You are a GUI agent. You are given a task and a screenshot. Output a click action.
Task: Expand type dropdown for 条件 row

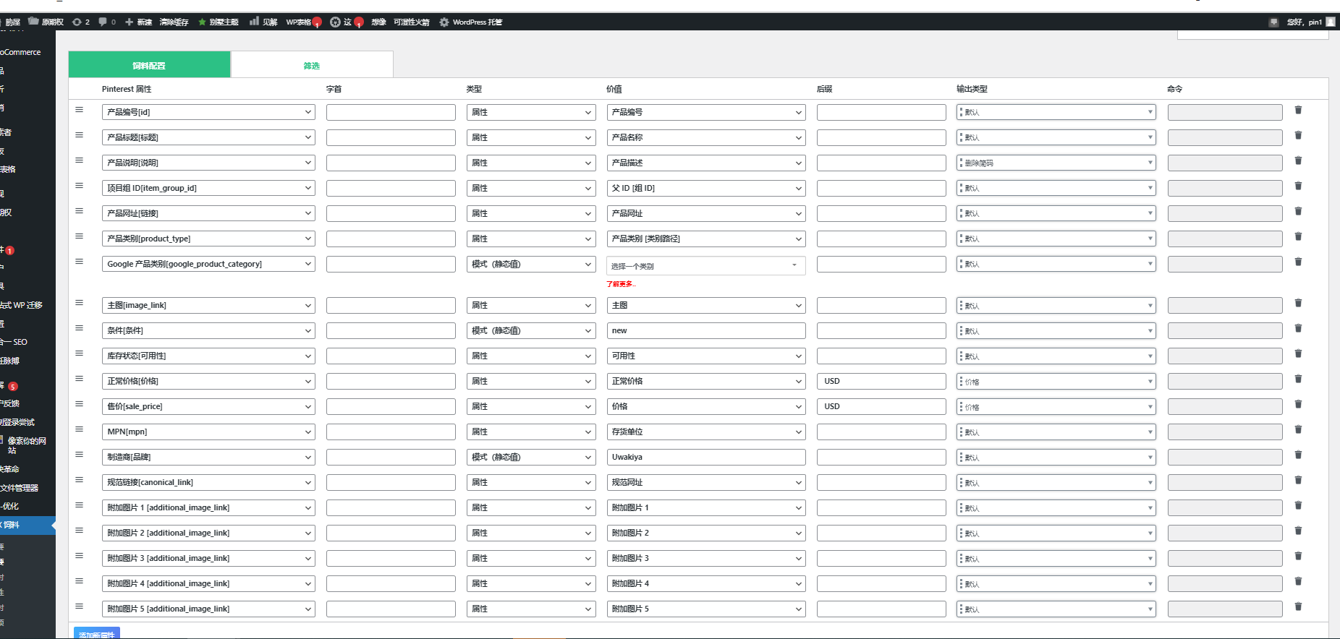[530, 330]
